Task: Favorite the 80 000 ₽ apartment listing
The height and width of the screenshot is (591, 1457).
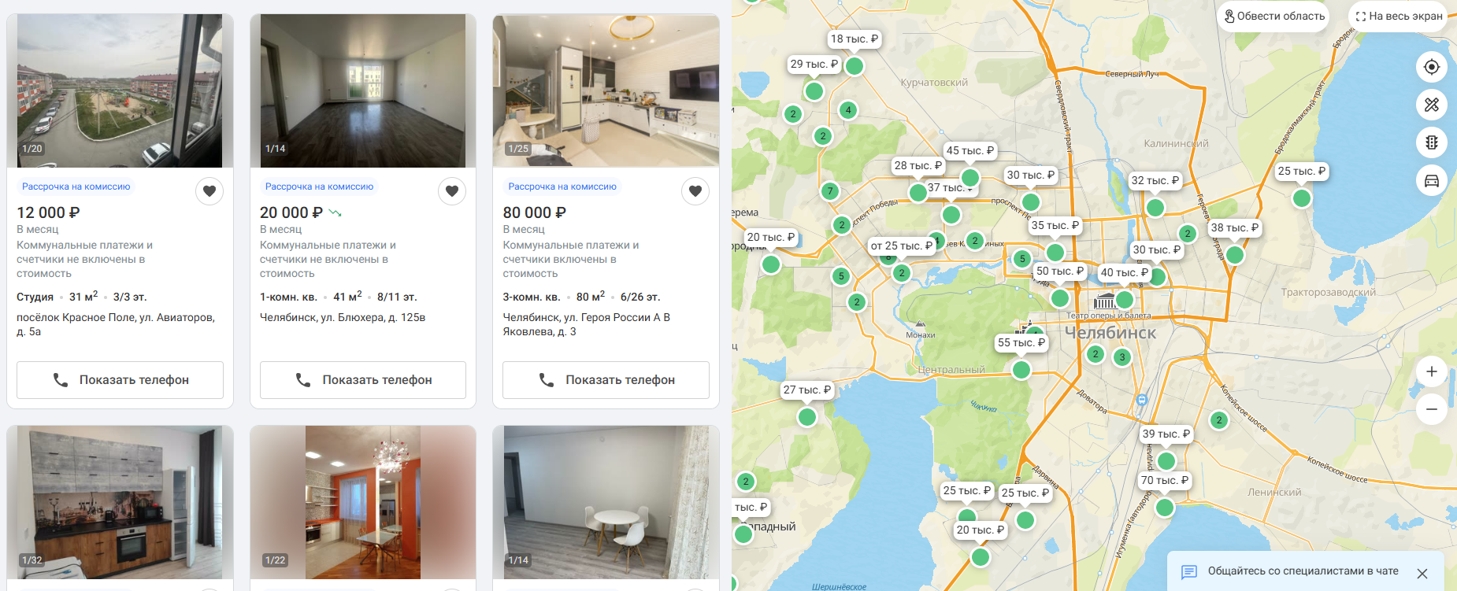Action: click(x=695, y=190)
